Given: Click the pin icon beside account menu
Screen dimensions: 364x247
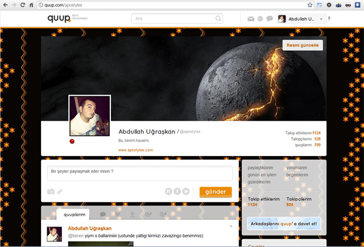Looking at the screenshot, I should tap(330, 19).
